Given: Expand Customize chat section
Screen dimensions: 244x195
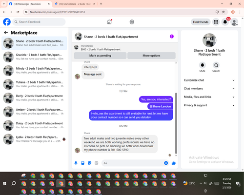Looking at the screenshot, I should [209, 80].
